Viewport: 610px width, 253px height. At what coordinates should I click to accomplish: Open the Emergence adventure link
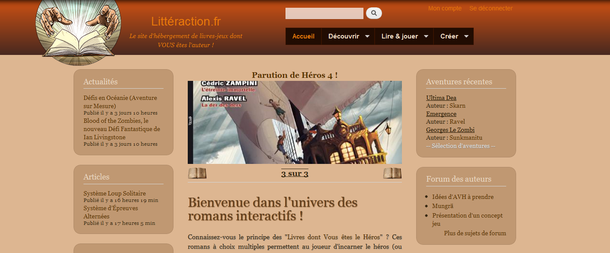pos(441,114)
